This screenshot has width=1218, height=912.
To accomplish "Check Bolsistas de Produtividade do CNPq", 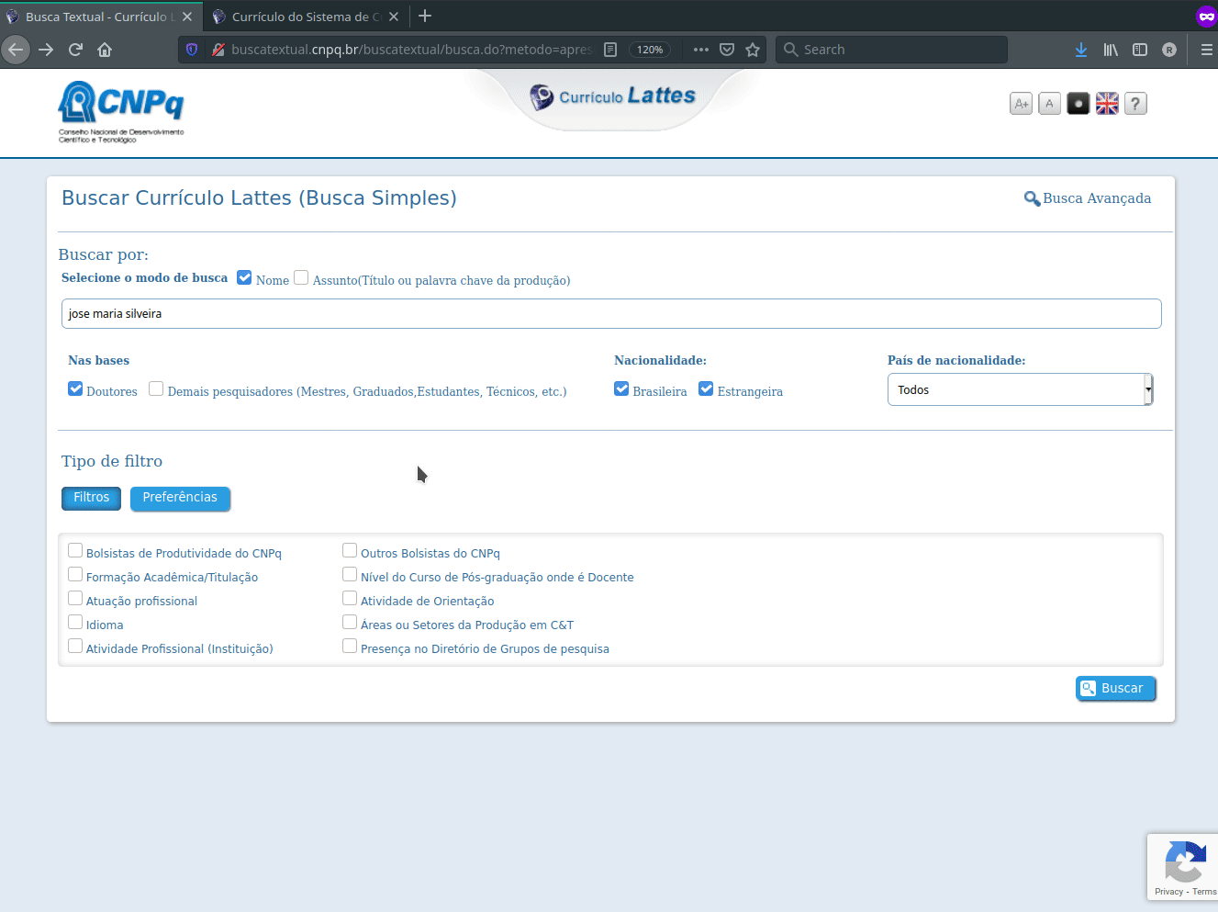I will 75,550.
